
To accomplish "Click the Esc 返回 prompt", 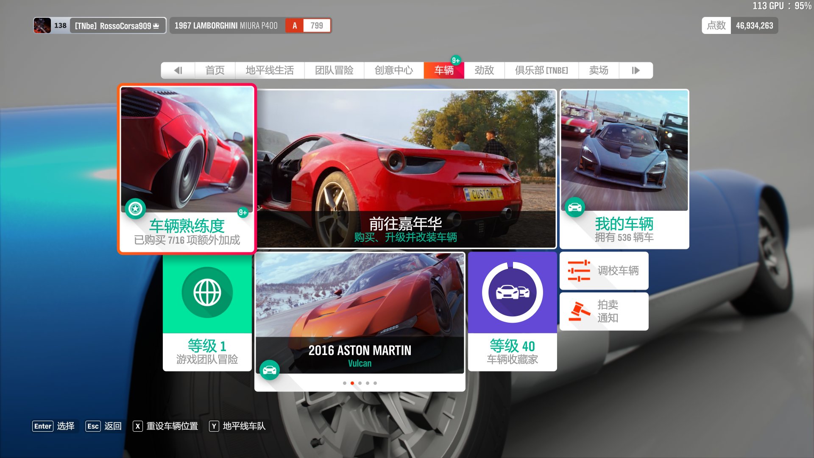I will click(104, 426).
